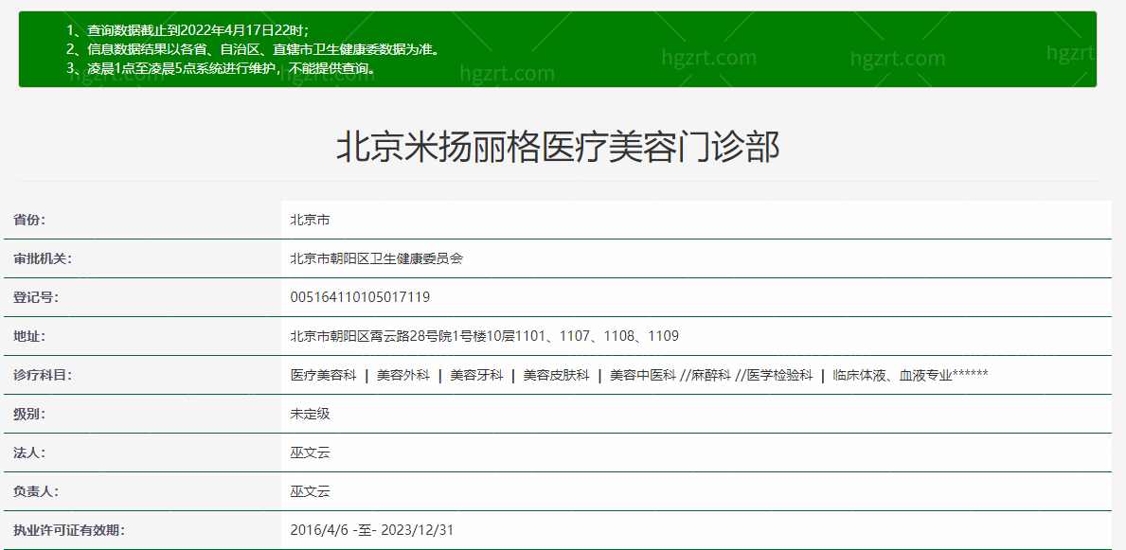Screen dimensions: 1126x550
Task: Click registration number 005164110105017119
Action: coord(360,297)
